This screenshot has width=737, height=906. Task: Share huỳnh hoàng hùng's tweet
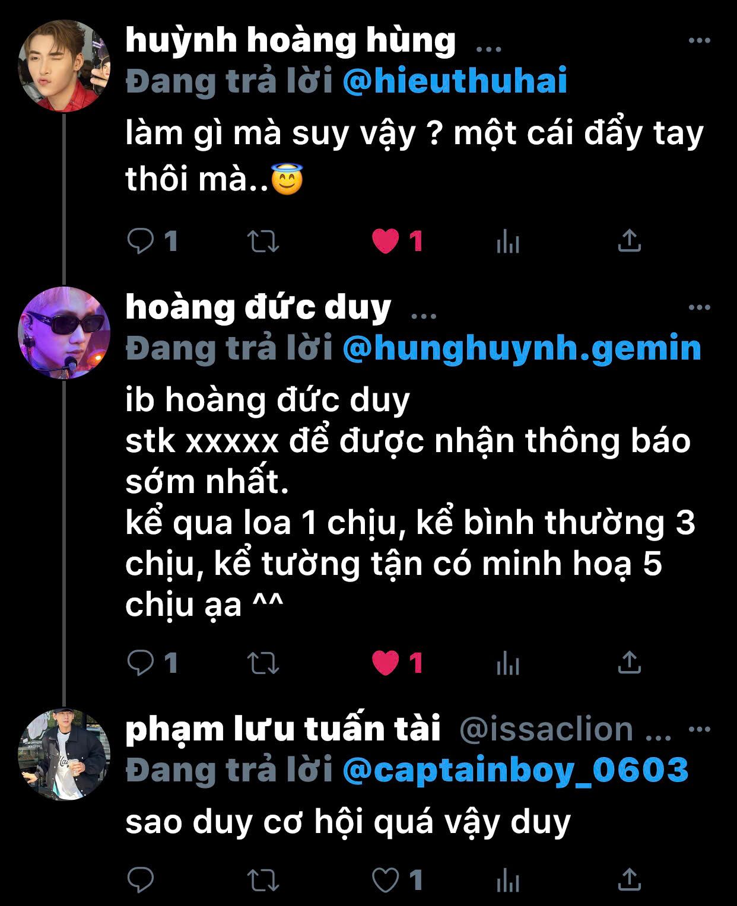tap(630, 240)
